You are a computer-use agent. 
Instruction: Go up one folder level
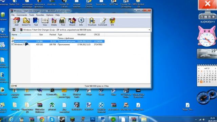click(14, 29)
